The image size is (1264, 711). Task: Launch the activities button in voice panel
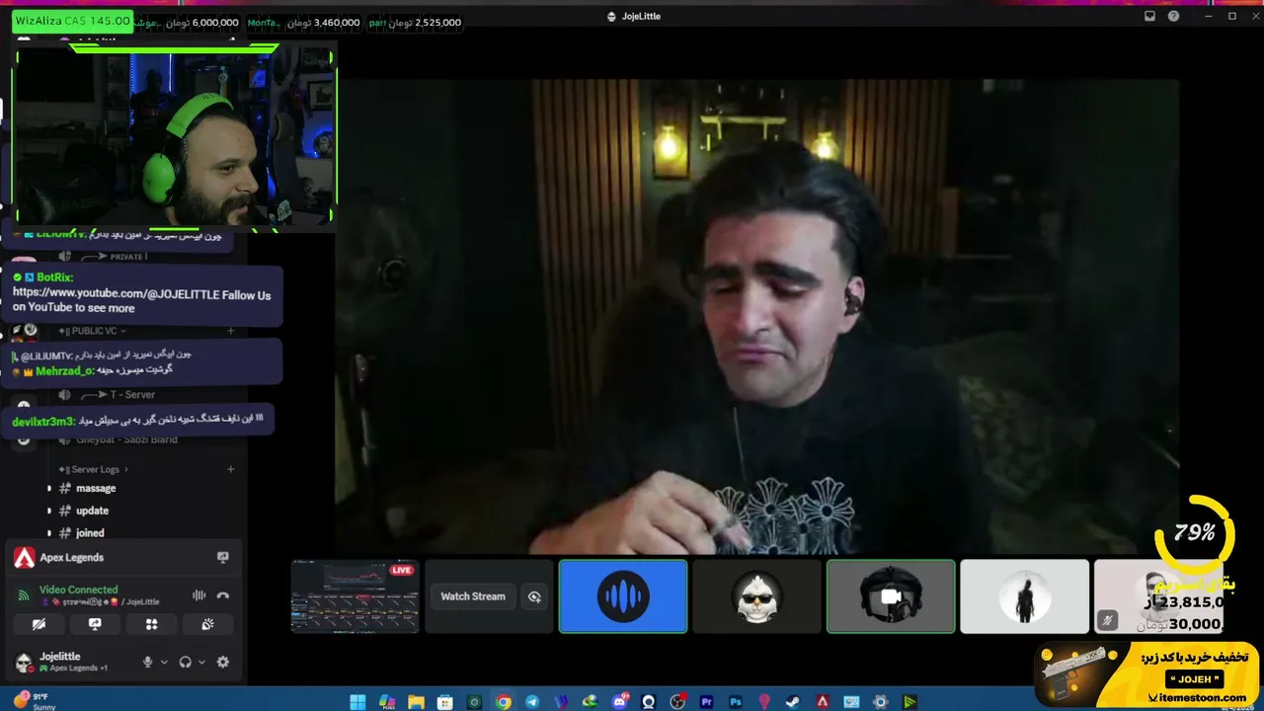coord(151,624)
